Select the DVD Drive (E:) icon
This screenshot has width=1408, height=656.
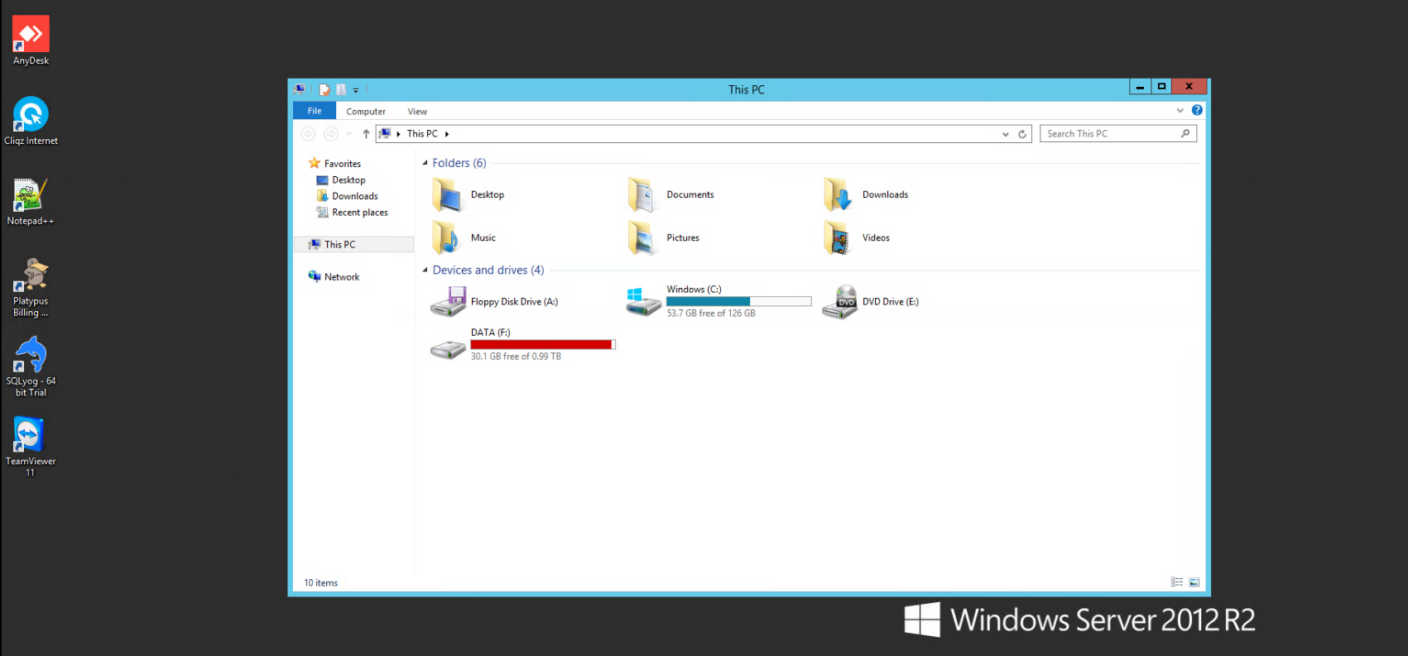coord(839,302)
